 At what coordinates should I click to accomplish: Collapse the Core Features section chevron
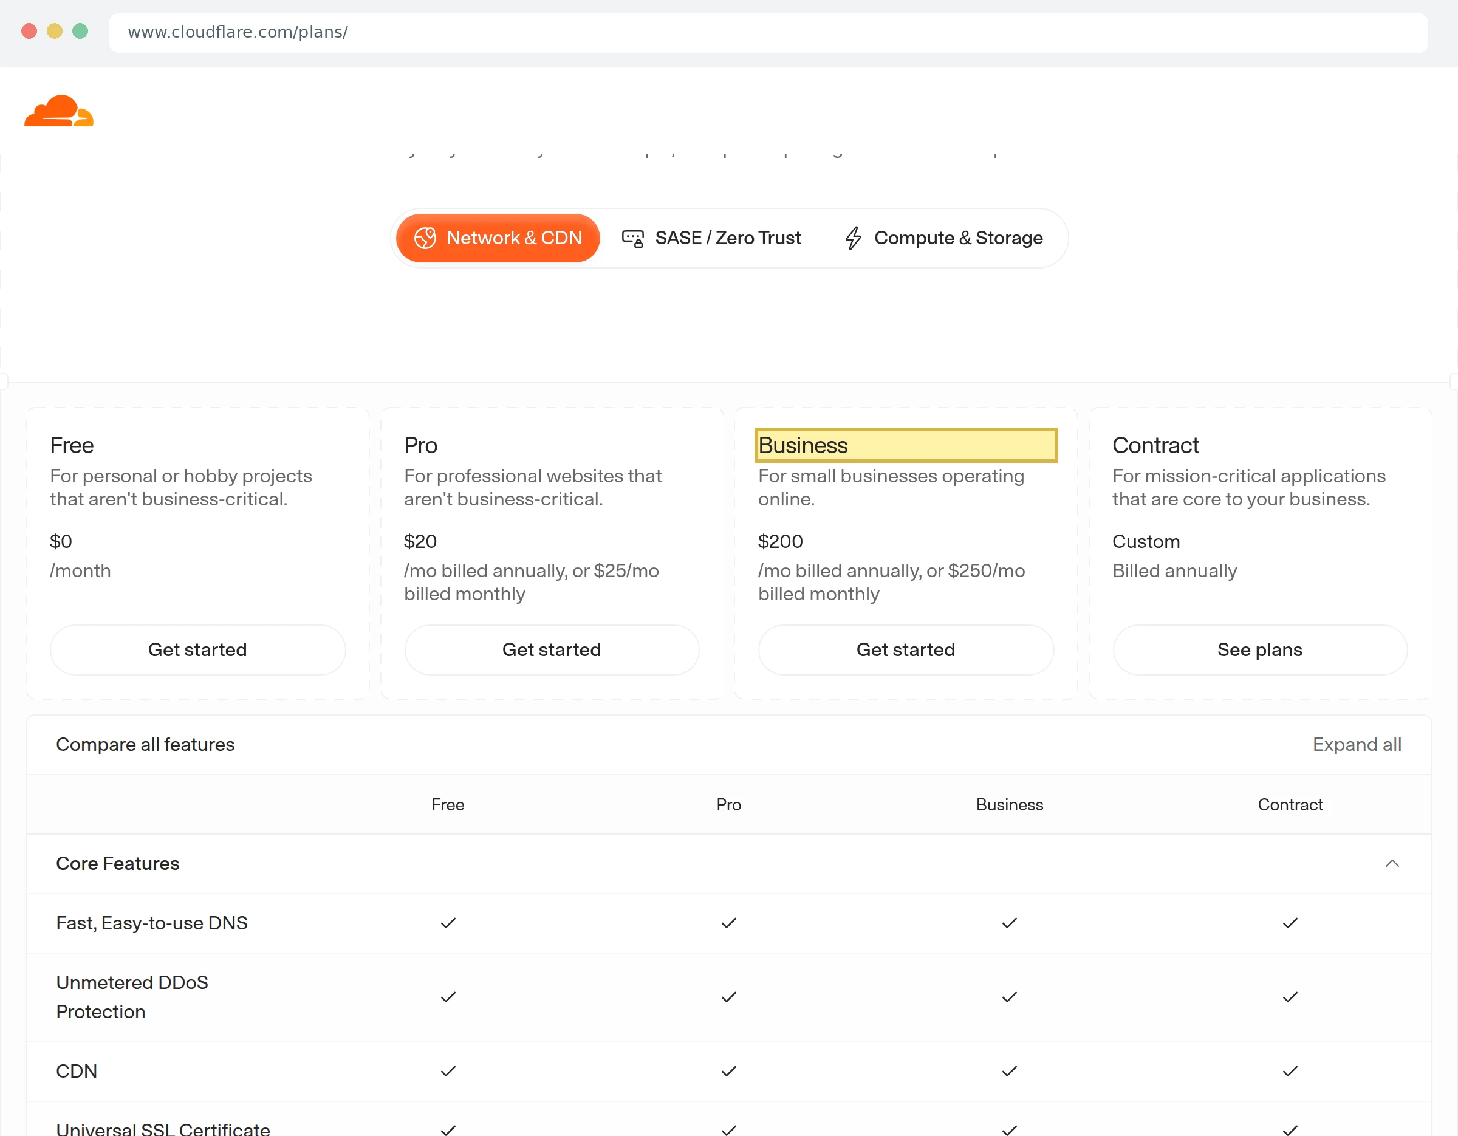(x=1392, y=864)
